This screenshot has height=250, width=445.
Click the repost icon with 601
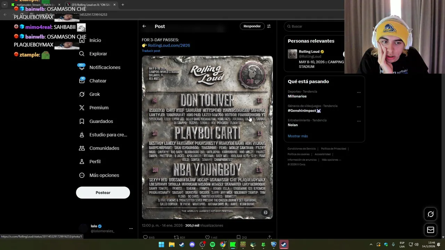point(176,237)
